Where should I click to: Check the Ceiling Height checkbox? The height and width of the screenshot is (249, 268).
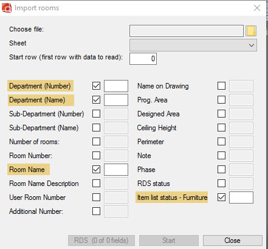pyautogui.click(x=221, y=128)
